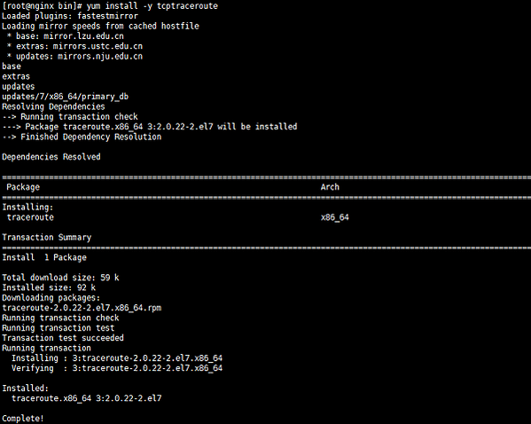Click the extras mirrors.ustc.edu.cn entry
531x424 pixels.
coord(74,46)
